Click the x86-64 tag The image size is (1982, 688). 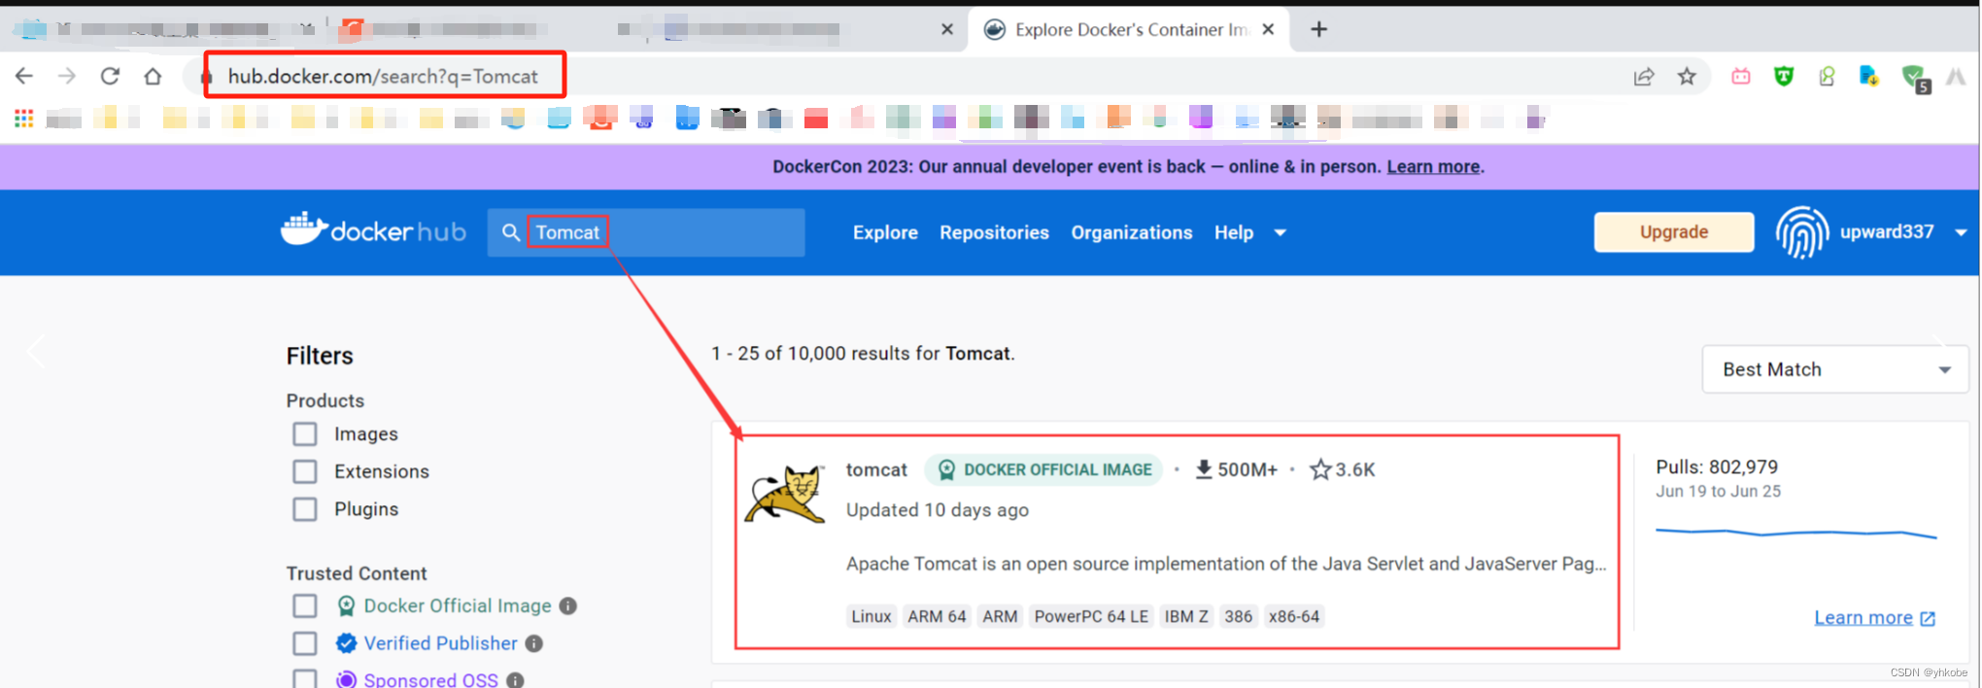pos(1294,616)
